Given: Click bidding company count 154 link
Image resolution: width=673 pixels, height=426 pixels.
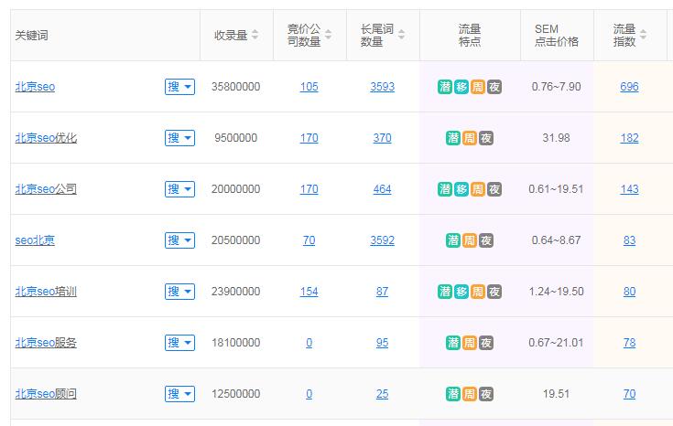Looking at the screenshot, I should pyautogui.click(x=309, y=292).
